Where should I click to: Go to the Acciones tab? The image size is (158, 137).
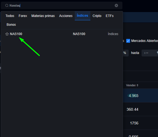pos(66,16)
